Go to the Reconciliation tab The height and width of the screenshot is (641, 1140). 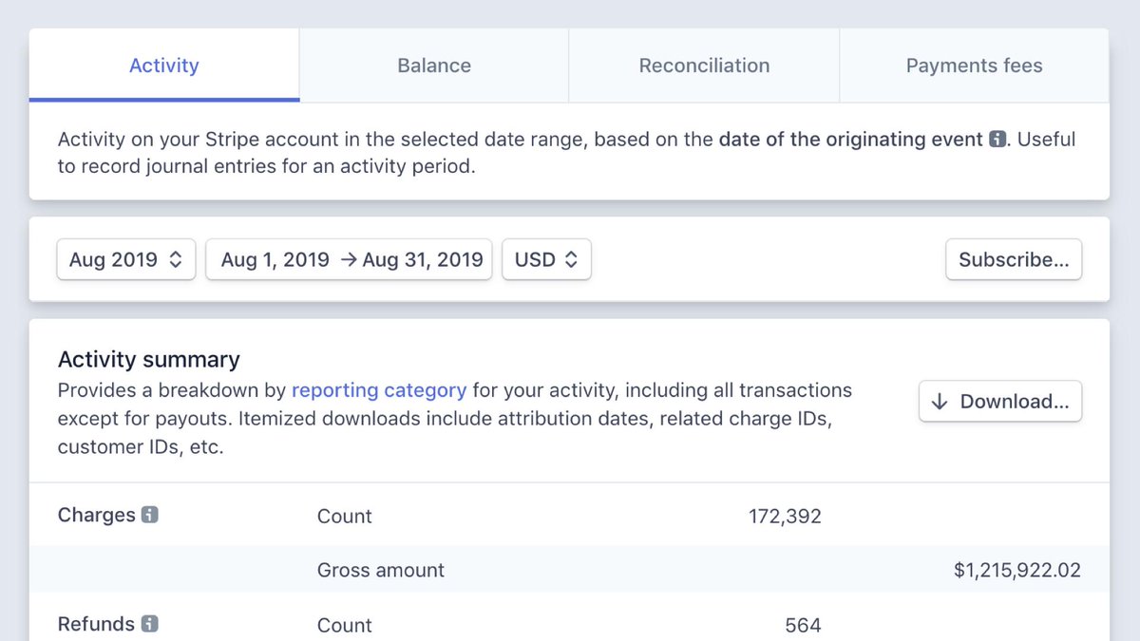(x=704, y=66)
